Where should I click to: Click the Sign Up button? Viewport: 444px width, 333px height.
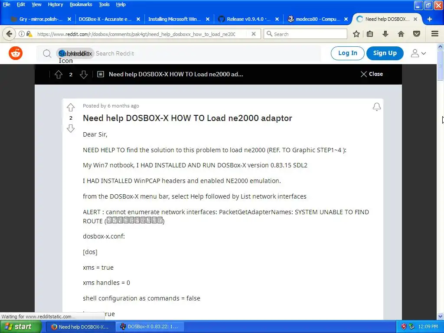(x=385, y=53)
